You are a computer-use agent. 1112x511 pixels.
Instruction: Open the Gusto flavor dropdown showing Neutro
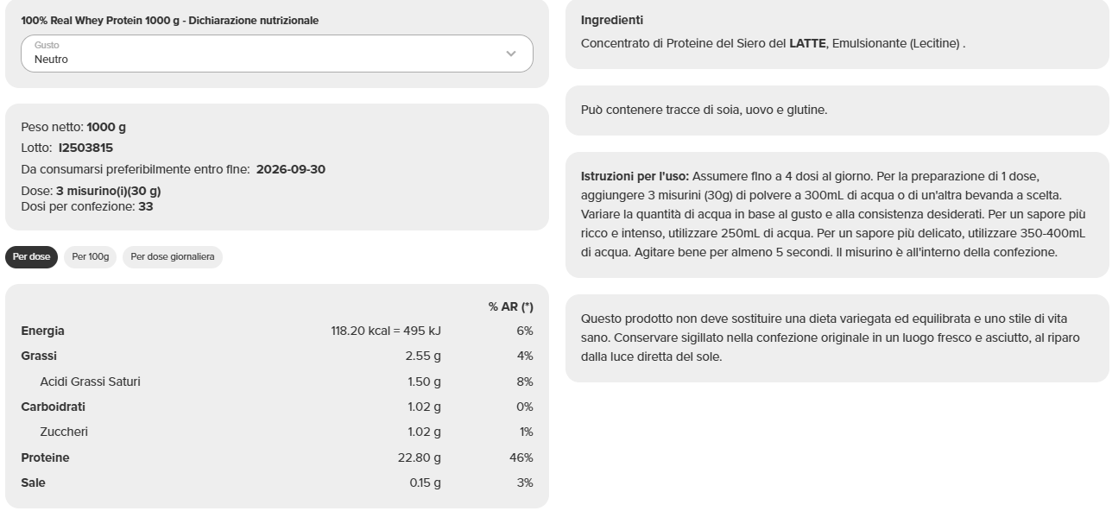tap(276, 54)
